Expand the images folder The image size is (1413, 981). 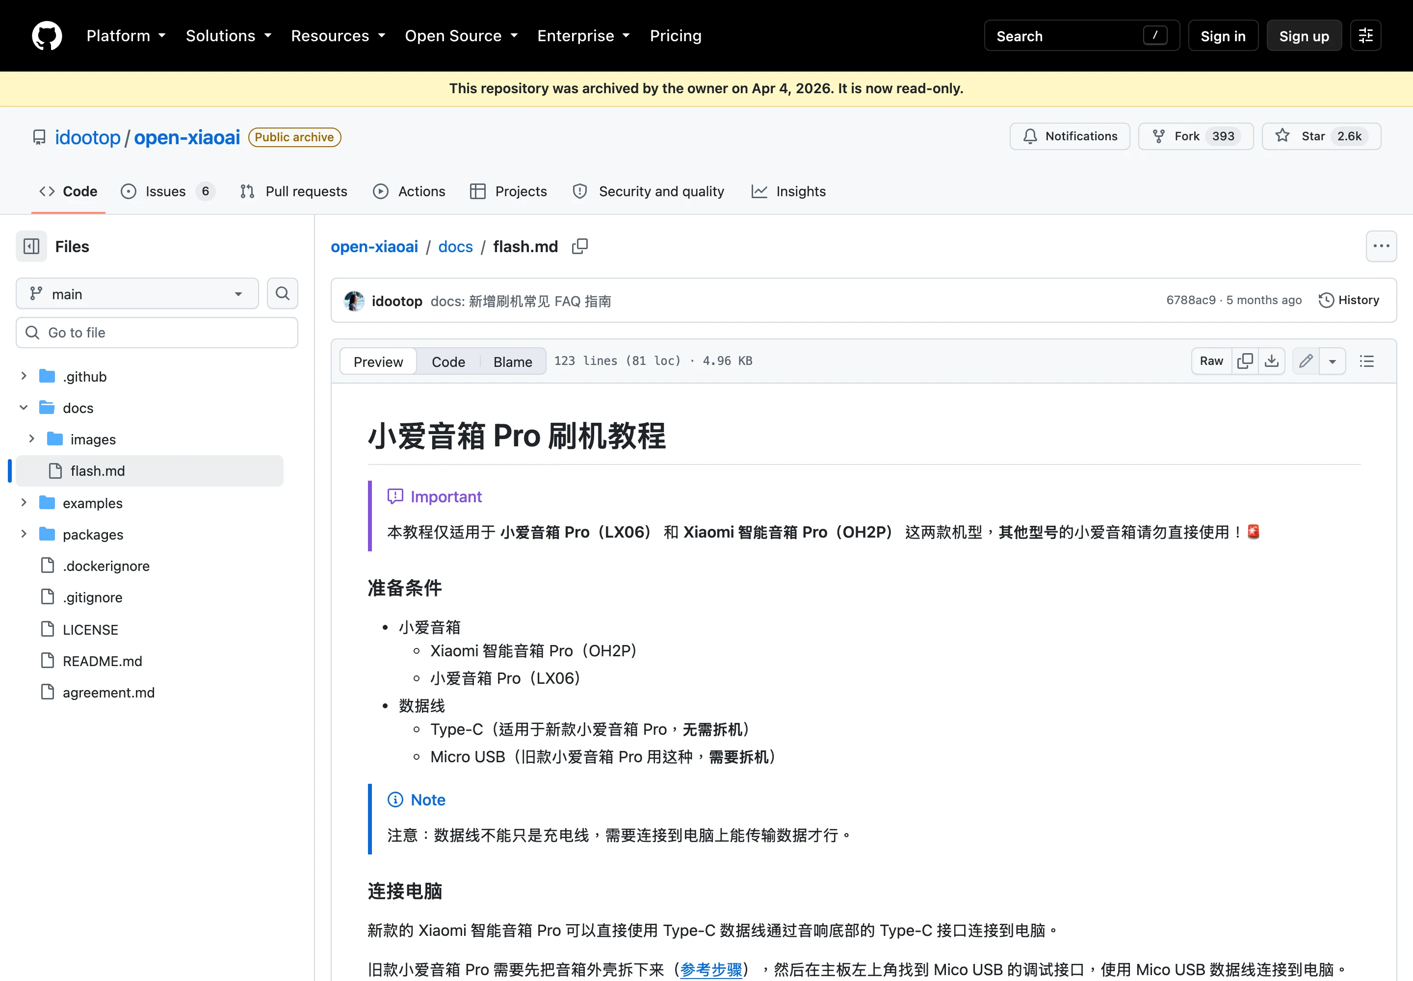tap(31, 439)
